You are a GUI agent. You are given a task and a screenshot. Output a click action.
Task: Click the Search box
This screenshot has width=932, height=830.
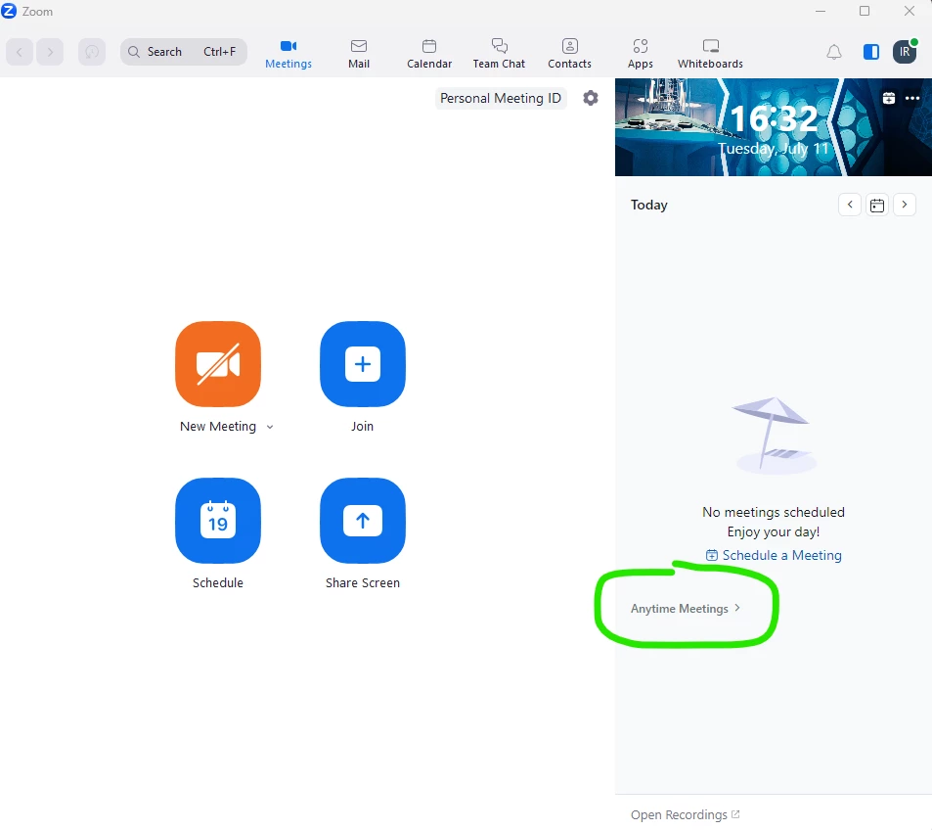tap(184, 52)
